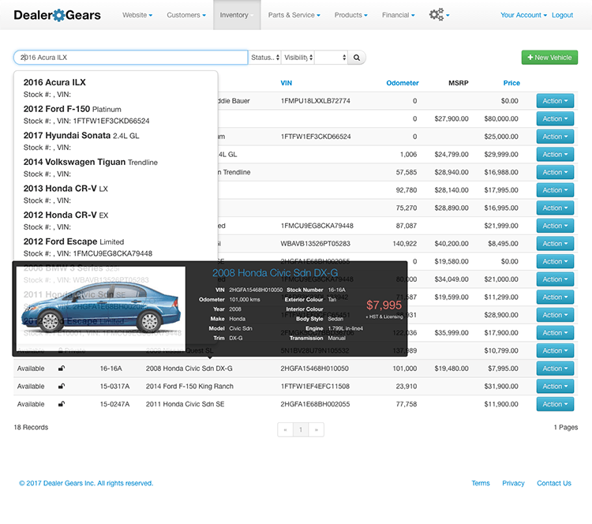Click the search magnifier button
The height and width of the screenshot is (524, 592).
357,58
